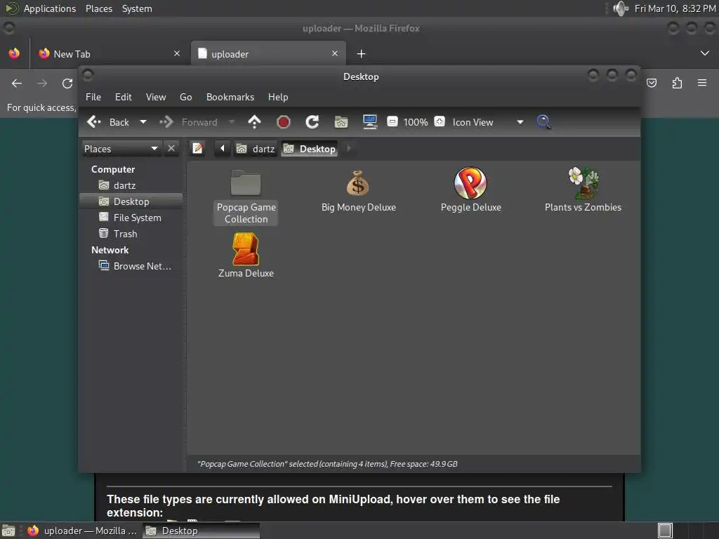The width and height of the screenshot is (719, 539).
Task: Go up to the parent folder
Action: [254, 122]
